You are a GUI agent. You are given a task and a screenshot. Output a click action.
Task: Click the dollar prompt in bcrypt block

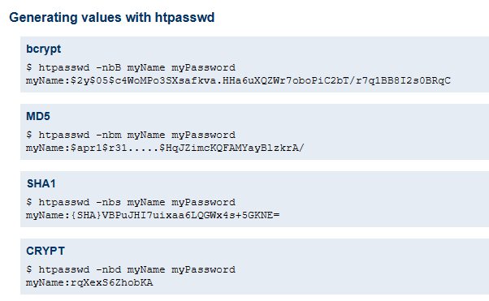click(x=29, y=67)
